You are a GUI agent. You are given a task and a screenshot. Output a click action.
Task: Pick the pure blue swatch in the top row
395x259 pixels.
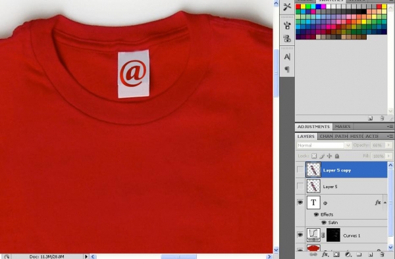[318, 7]
